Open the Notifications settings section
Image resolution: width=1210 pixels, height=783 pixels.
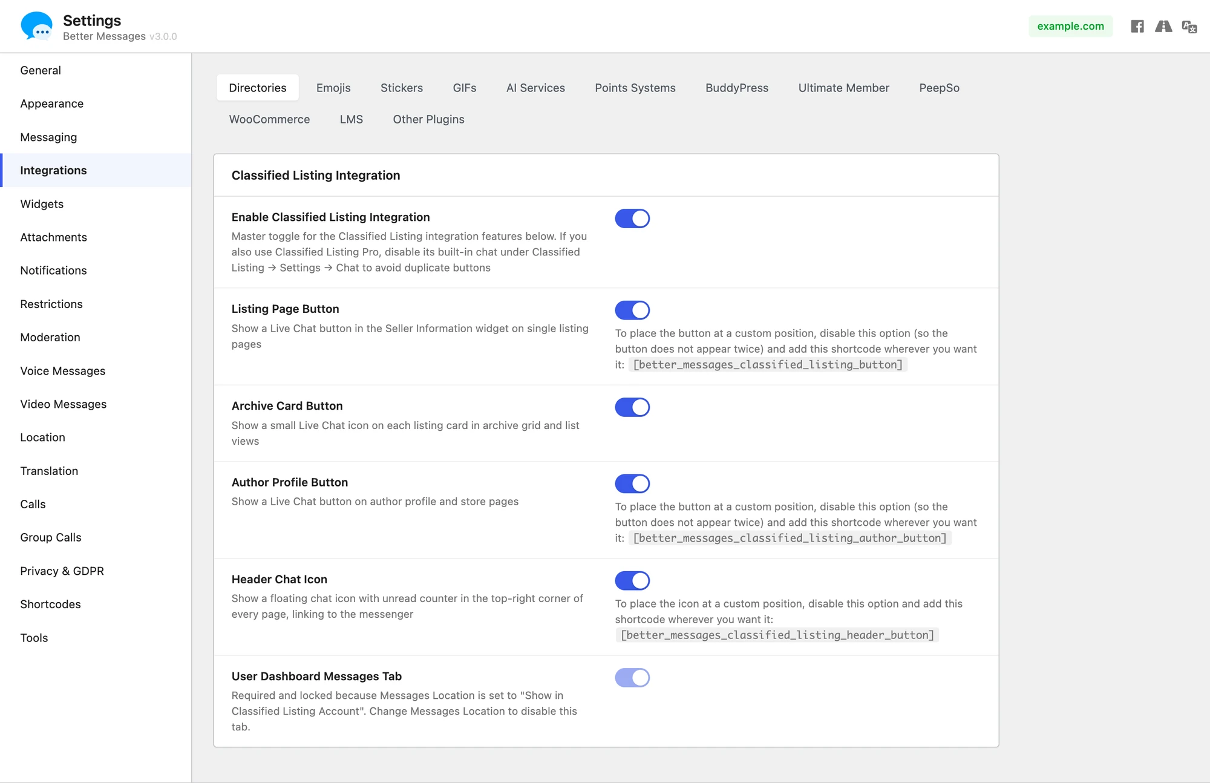[x=96, y=270]
